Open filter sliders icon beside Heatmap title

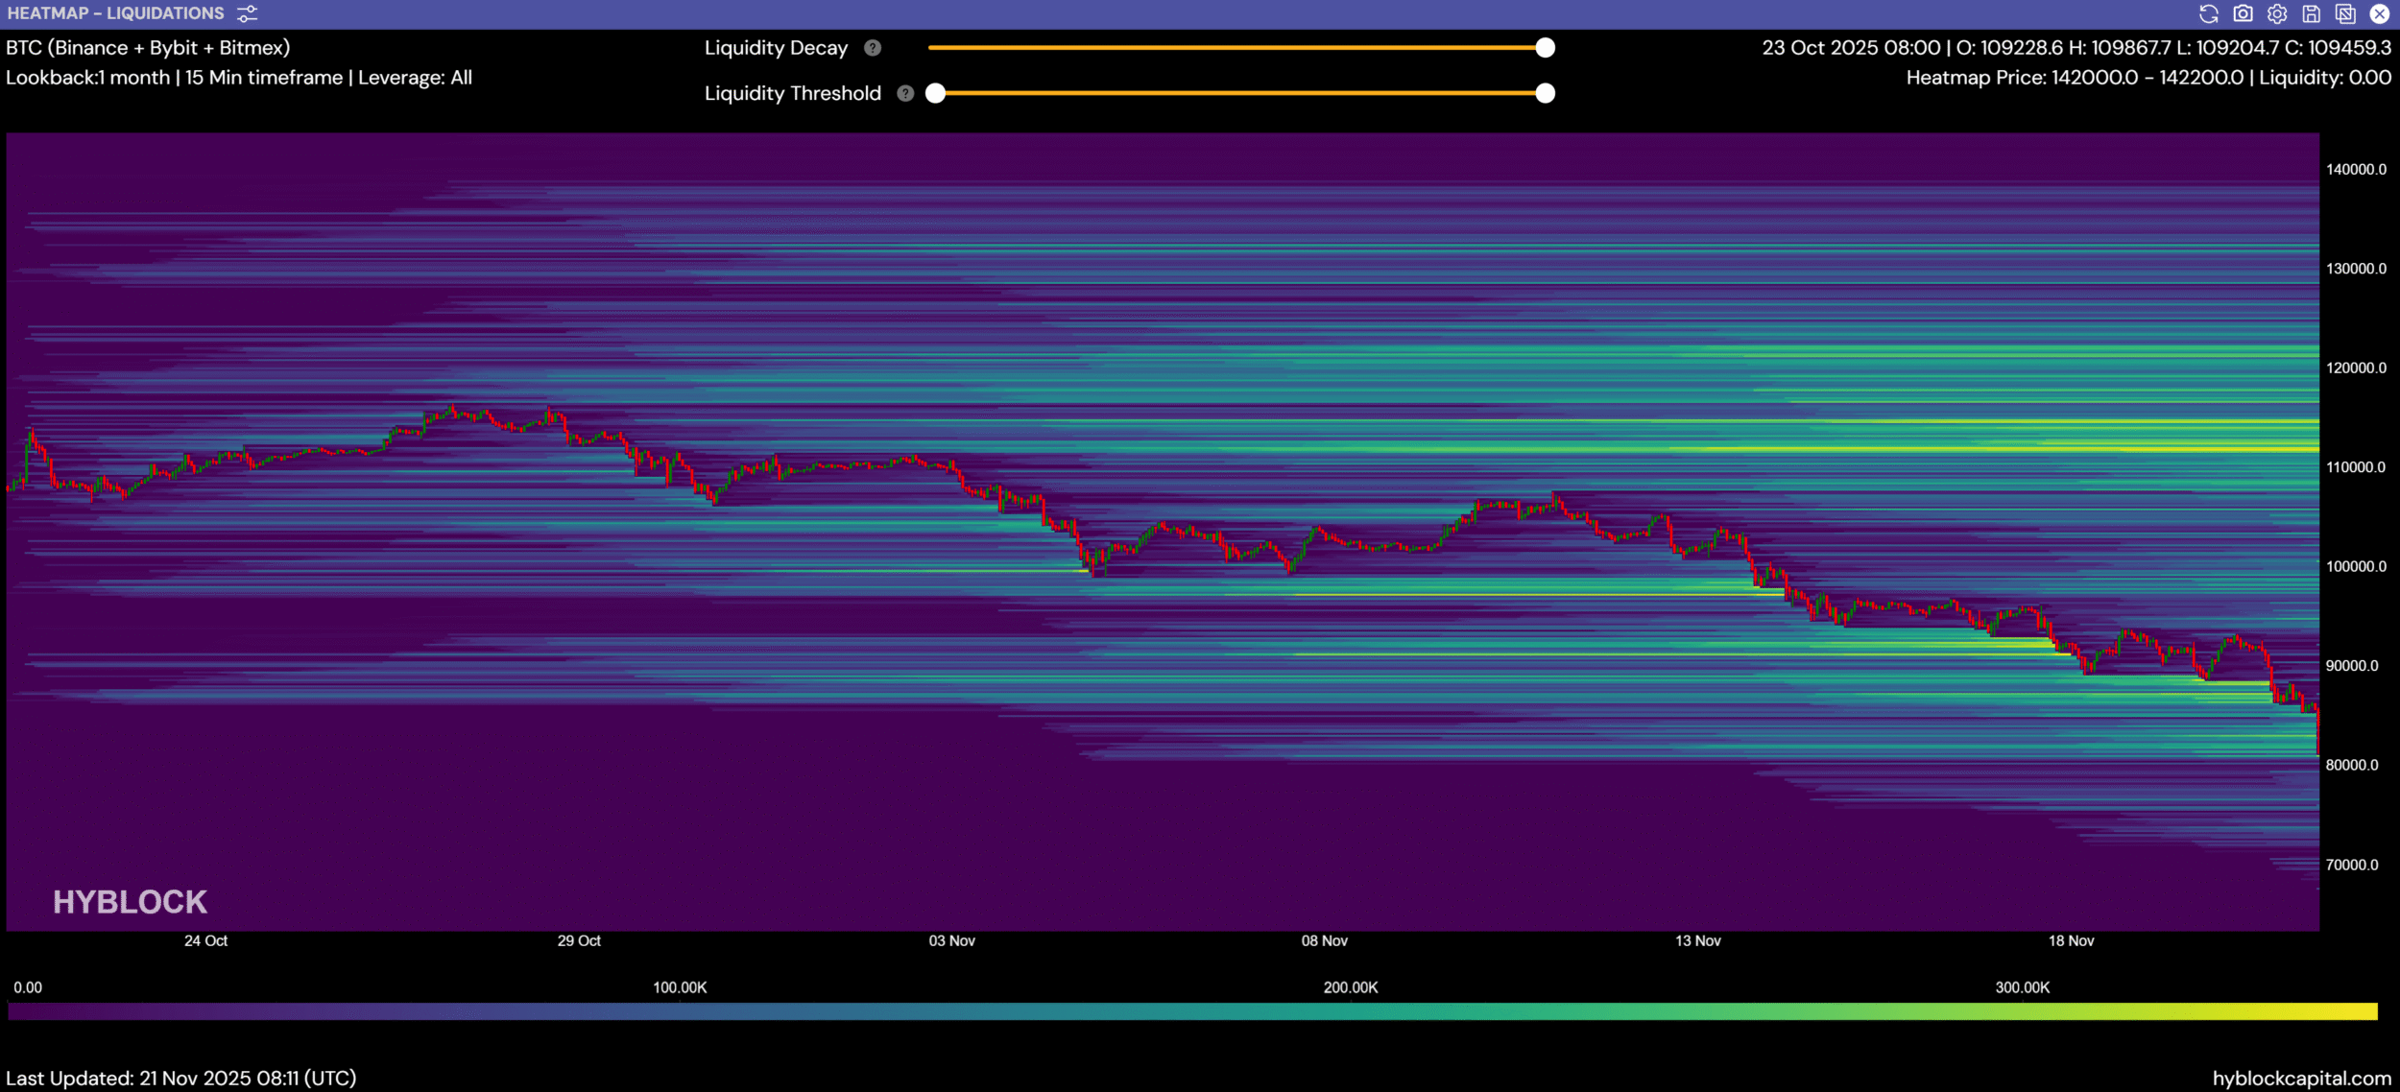248,13
